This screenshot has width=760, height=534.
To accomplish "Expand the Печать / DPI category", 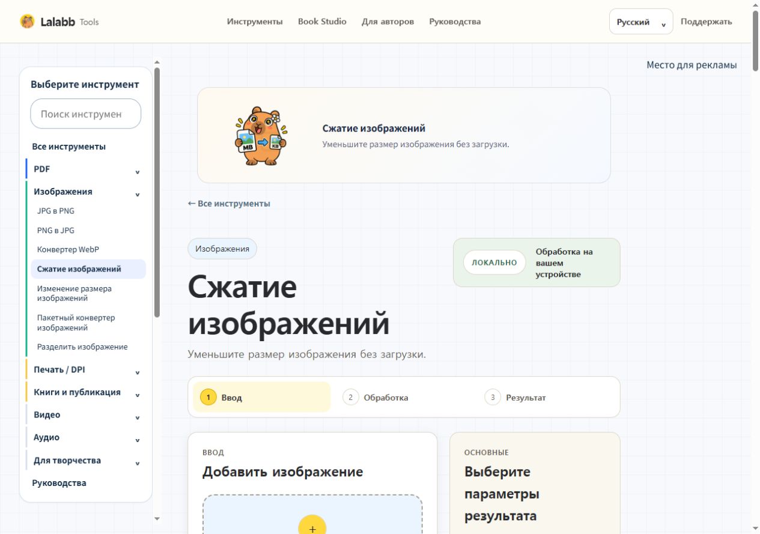I will tap(86, 370).
